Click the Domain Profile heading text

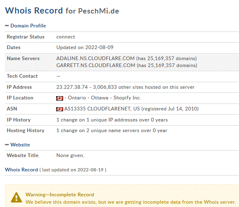tap(28, 26)
